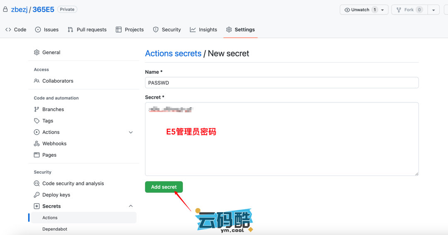Click the Tags label icon
The image size is (448, 235).
pyautogui.click(x=37, y=121)
